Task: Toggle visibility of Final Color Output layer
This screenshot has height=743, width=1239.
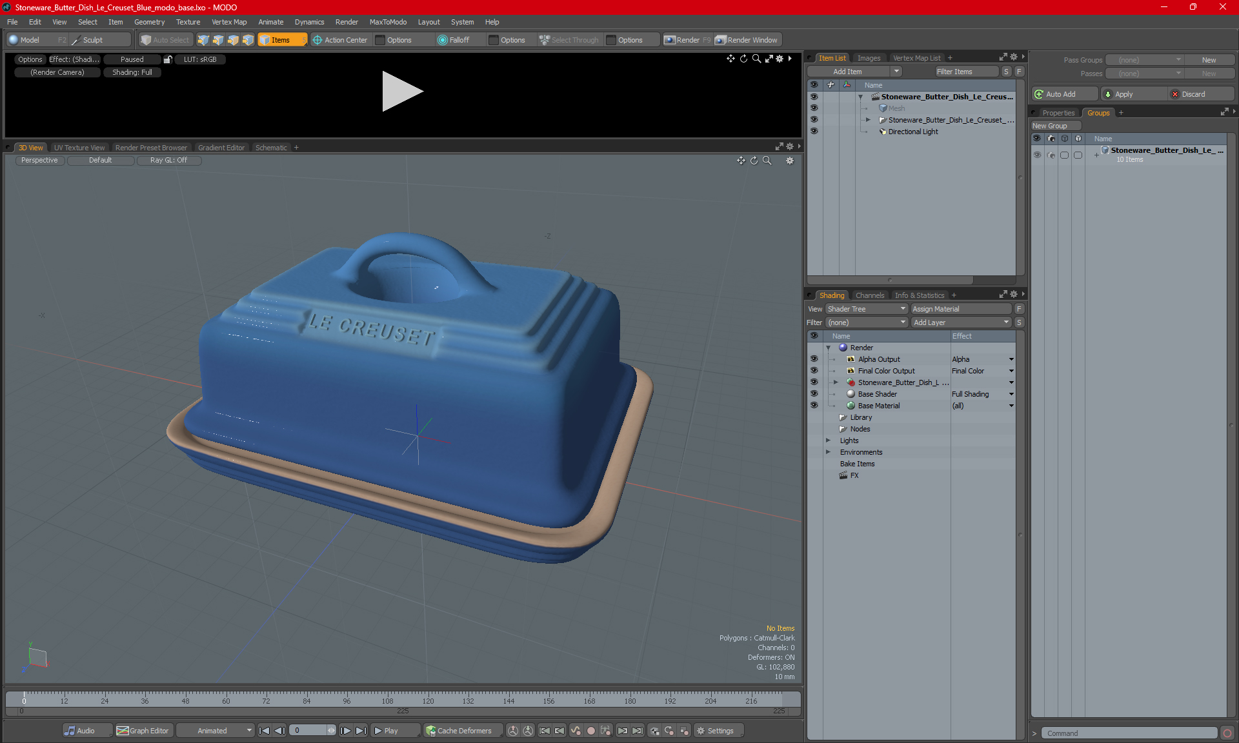Action: [x=814, y=371]
